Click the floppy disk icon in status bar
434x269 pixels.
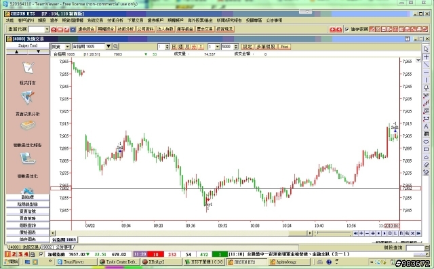point(33,254)
